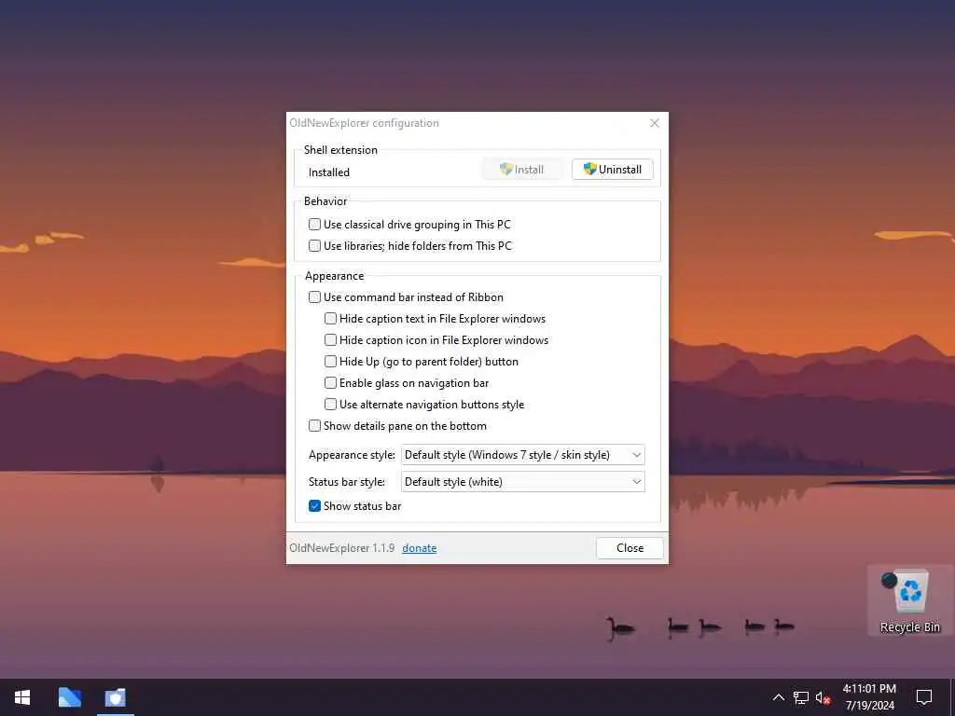Click the Show desktop strip at the taskbar edge

point(952,697)
